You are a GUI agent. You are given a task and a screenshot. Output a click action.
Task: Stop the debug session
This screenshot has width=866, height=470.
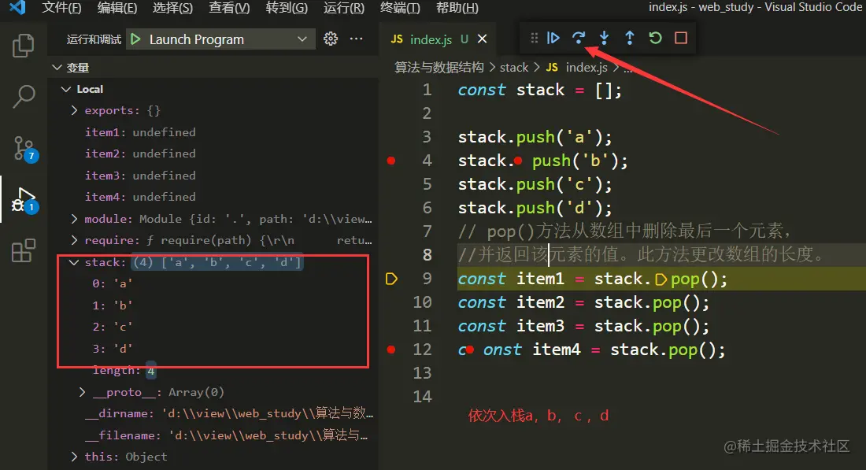point(681,38)
